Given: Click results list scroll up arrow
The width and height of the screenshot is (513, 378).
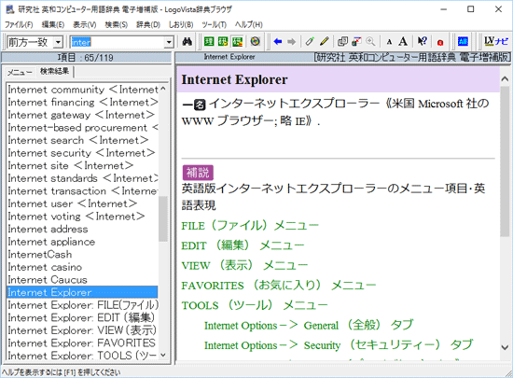Looking at the screenshot, I should pyautogui.click(x=163, y=89).
